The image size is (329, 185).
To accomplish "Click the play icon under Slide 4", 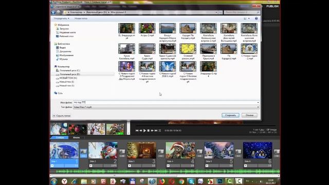I will click(x=168, y=165).
